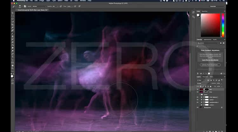This screenshot has width=238, height=132.
Task: Select the Brush tool in toolbox
Action: pos(12,33)
